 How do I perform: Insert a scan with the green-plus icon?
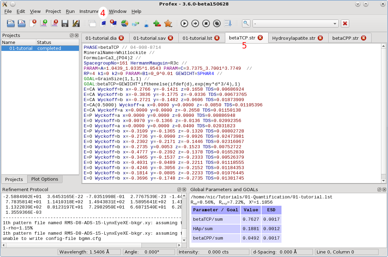(x=44, y=23)
